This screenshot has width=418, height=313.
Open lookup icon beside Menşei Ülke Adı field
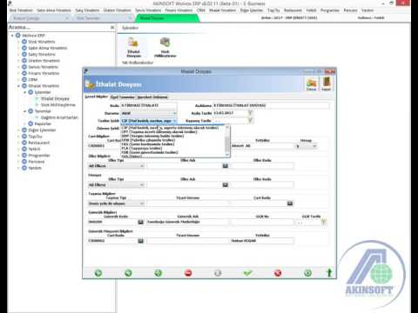click(x=226, y=184)
